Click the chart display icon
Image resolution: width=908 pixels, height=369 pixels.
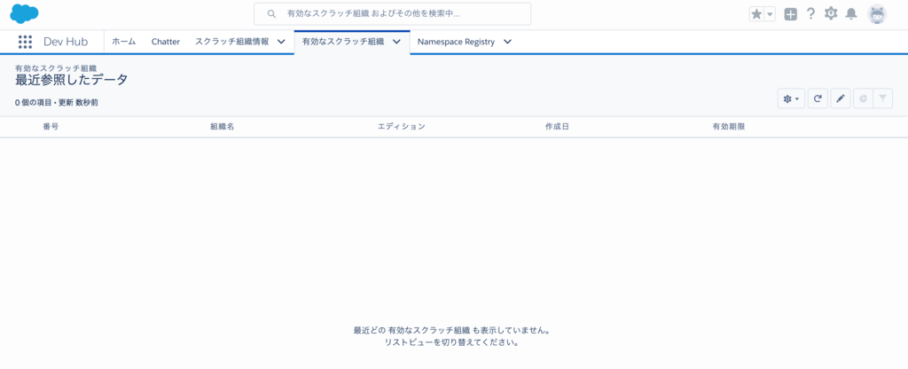click(x=863, y=98)
